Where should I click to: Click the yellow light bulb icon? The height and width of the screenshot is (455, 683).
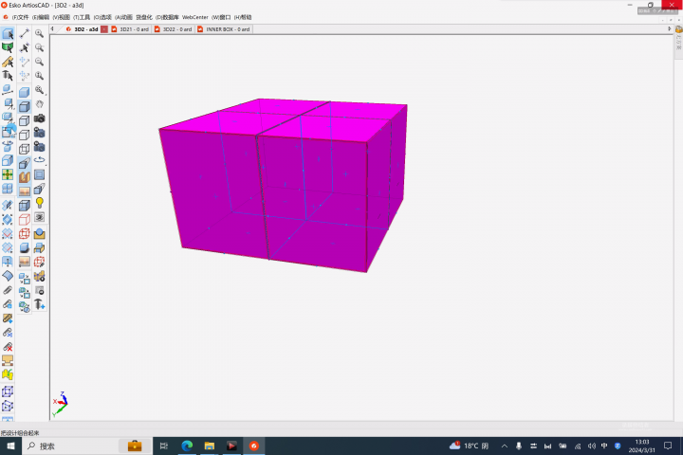click(40, 203)
